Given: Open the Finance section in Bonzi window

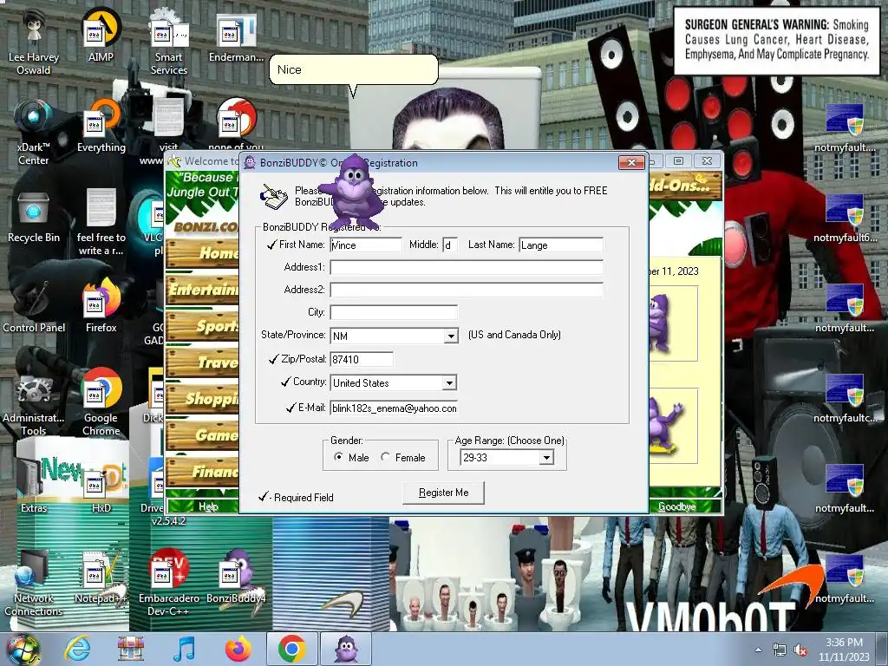Looking at the screenshot, I should point(202,471).
